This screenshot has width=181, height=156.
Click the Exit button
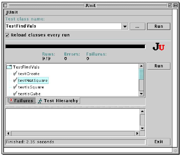coord(159,142)
